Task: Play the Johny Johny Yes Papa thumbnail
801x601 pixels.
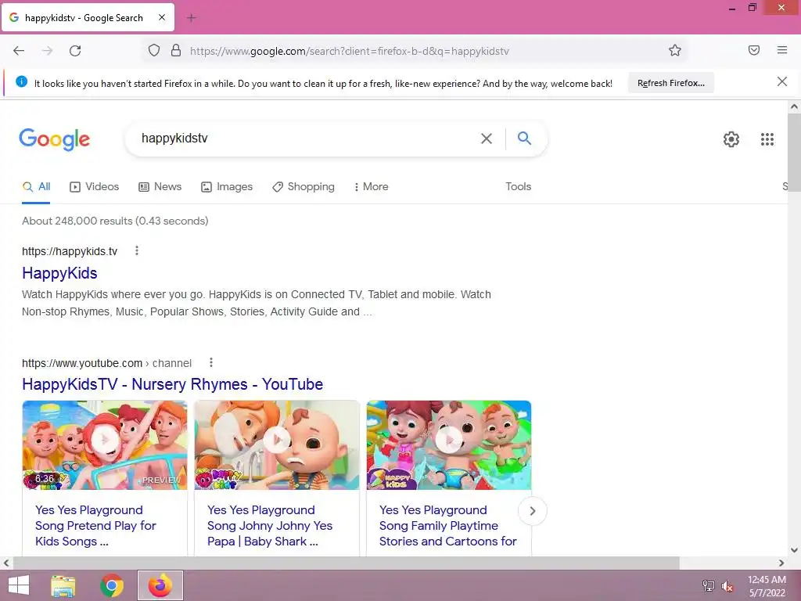Action: point(277,445)
